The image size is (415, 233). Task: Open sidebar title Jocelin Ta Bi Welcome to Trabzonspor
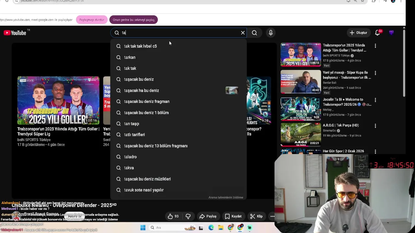[347, 102]
